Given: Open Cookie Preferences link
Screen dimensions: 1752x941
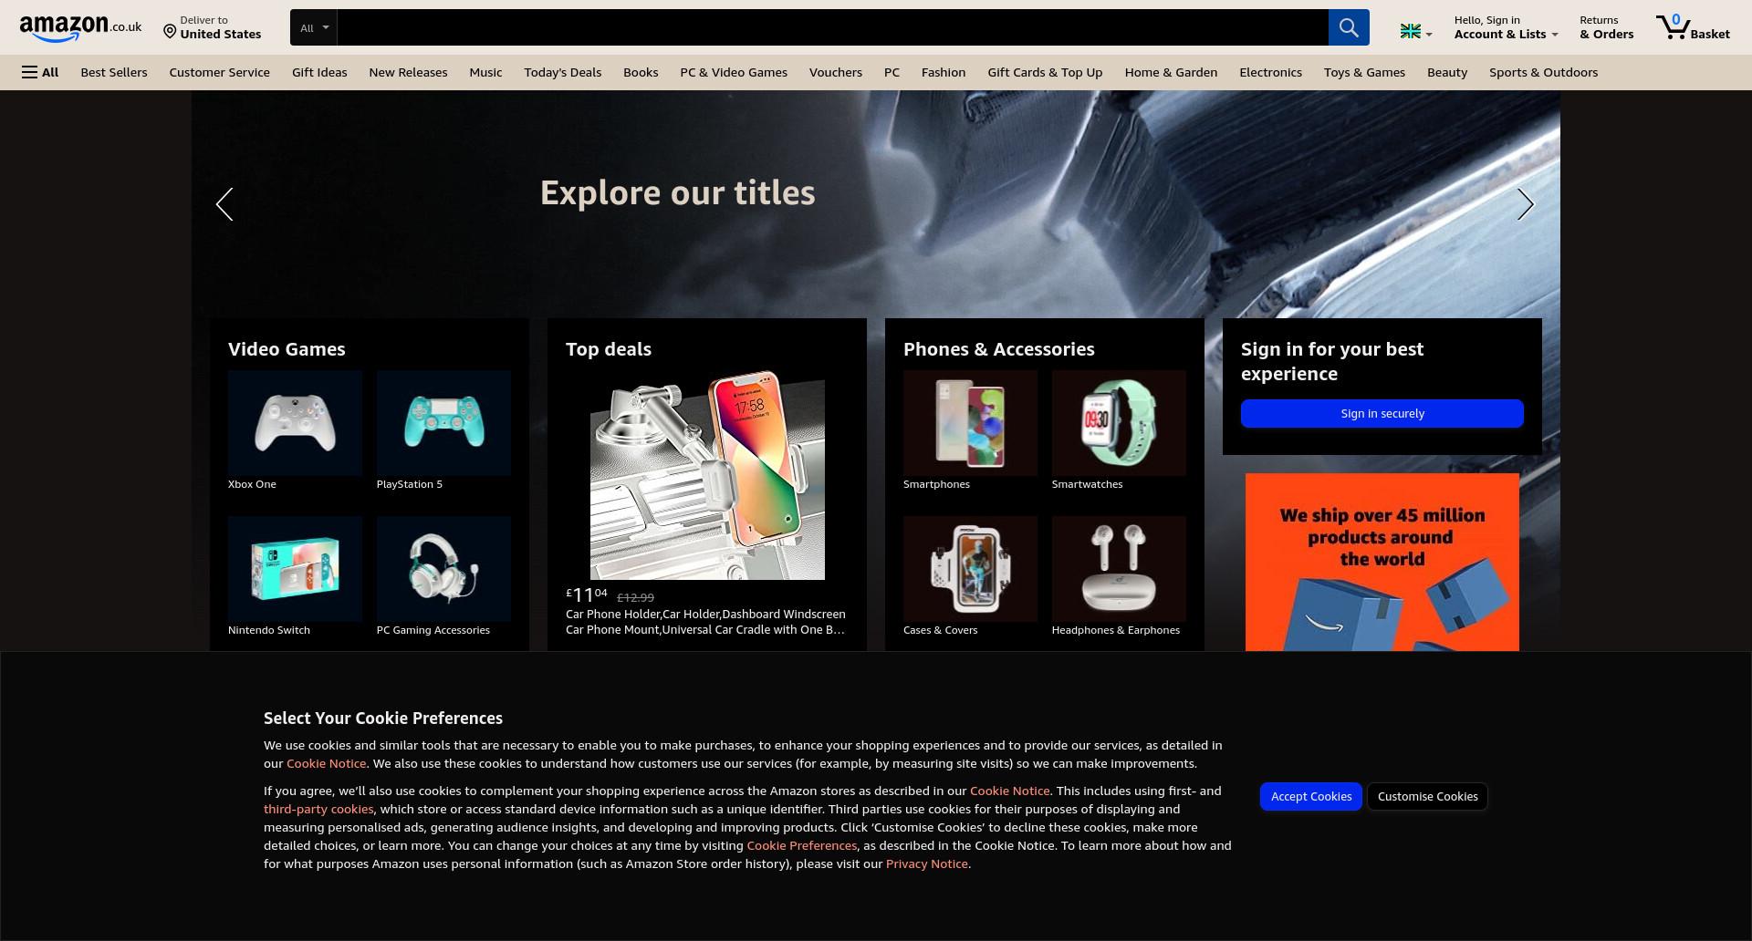Looking at the screenshot, I should [x=802, y=845].
